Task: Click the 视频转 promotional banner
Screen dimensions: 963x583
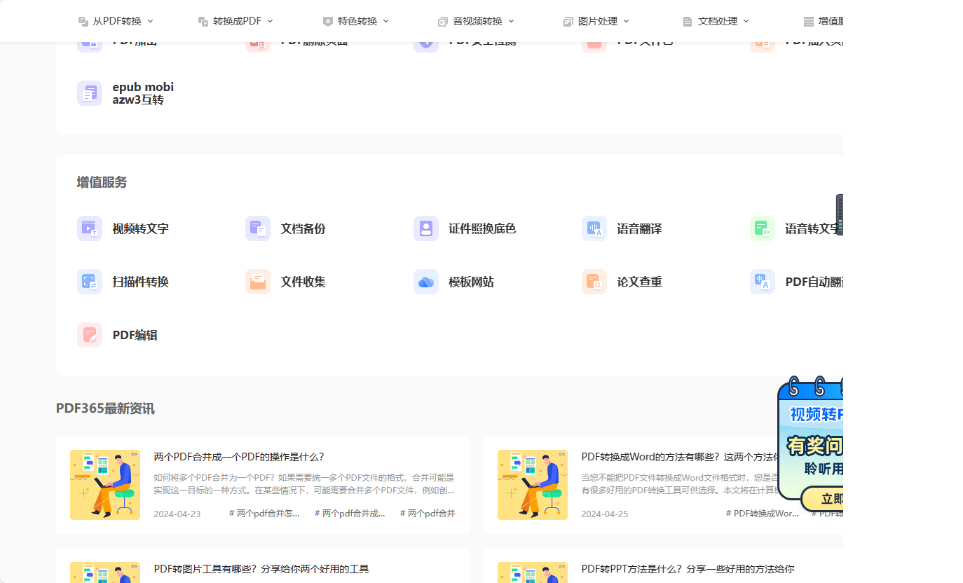Action: [x=811, y=445]
